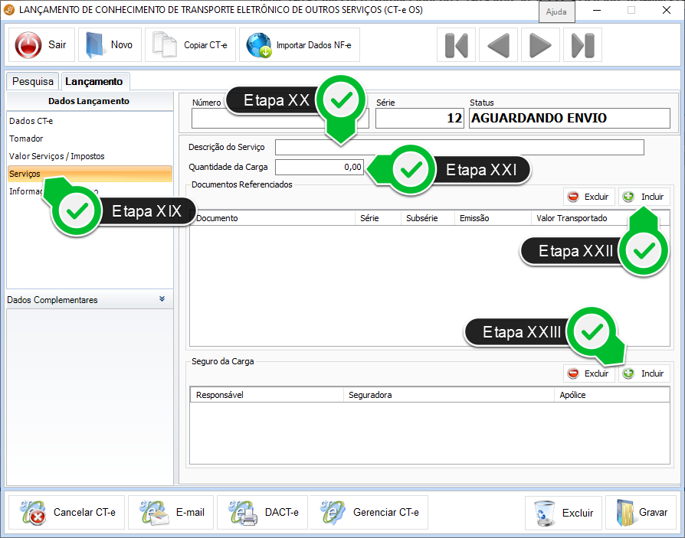Click the Copiar CT-e toolbar button
Image resolution: width=685 pixels, height=538 pixels.
pos(191,45)
